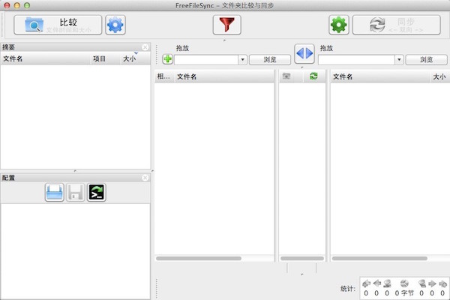Click the 摘要 panel title
The height and width of the screenshot is (300, 450).
click(x=8, y=47)
